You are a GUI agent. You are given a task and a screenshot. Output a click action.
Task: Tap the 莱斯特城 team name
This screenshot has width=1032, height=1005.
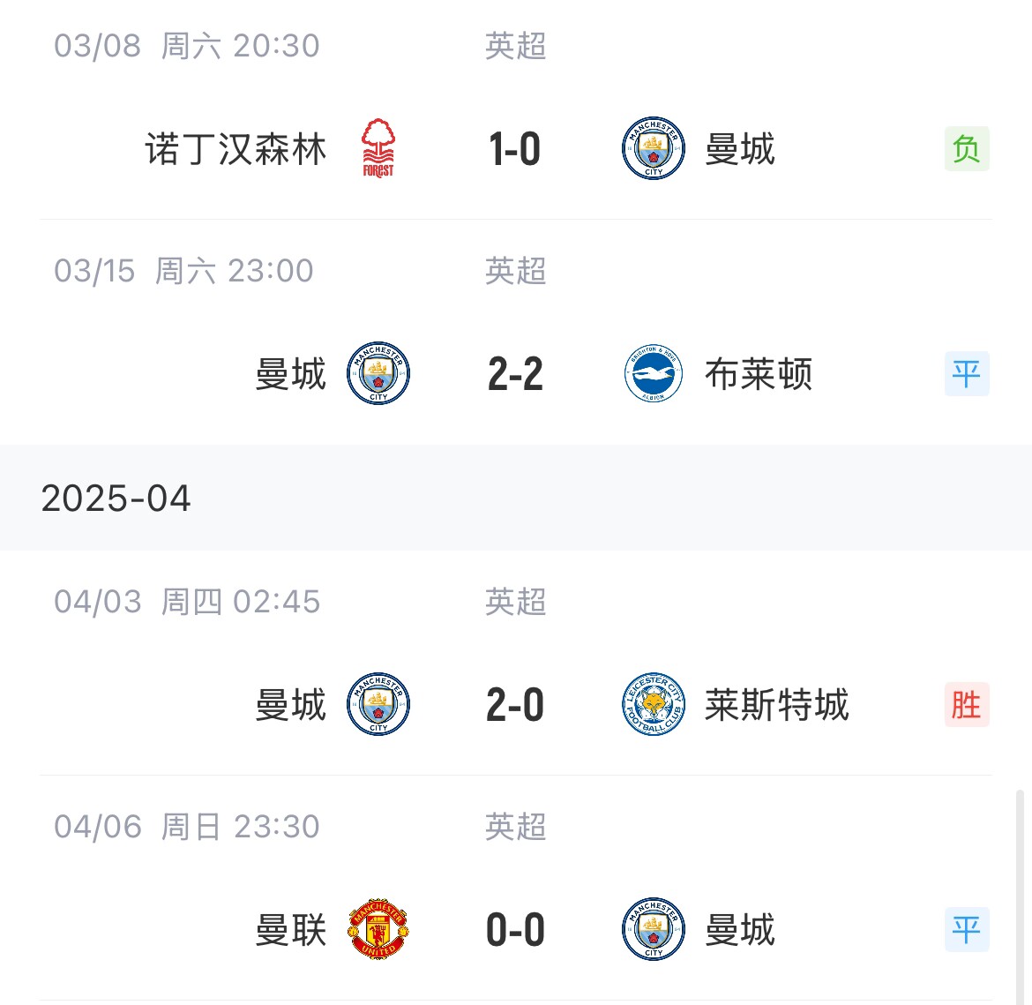pyautogui.click(x=776, y=705)
